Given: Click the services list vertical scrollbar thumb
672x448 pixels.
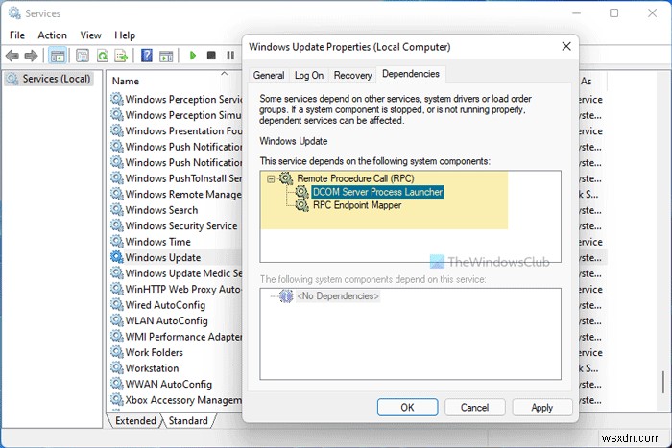Looking at the screenshot, I should [663, 382].
